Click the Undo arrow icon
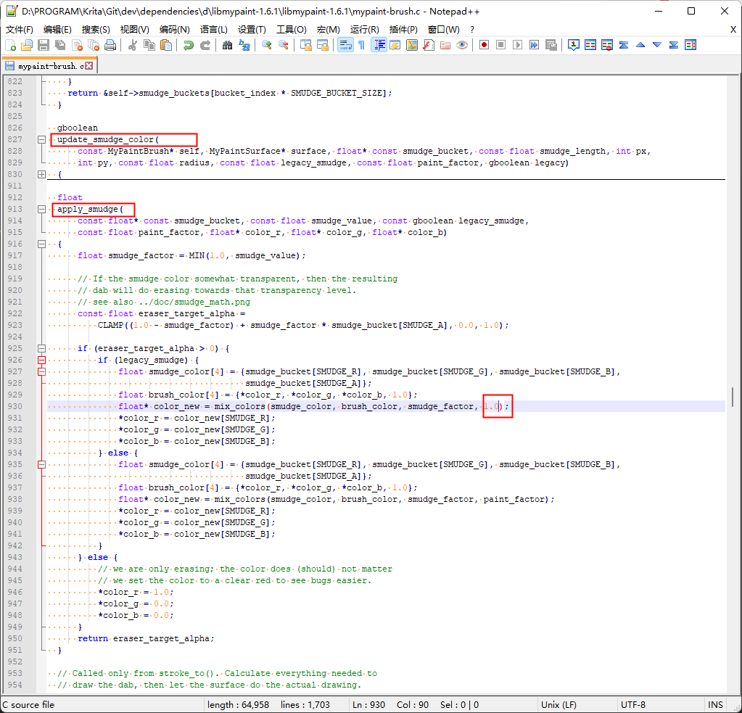The height and width of the screenshot is (713, 742). pyautogui.click(x=188, y=45)
